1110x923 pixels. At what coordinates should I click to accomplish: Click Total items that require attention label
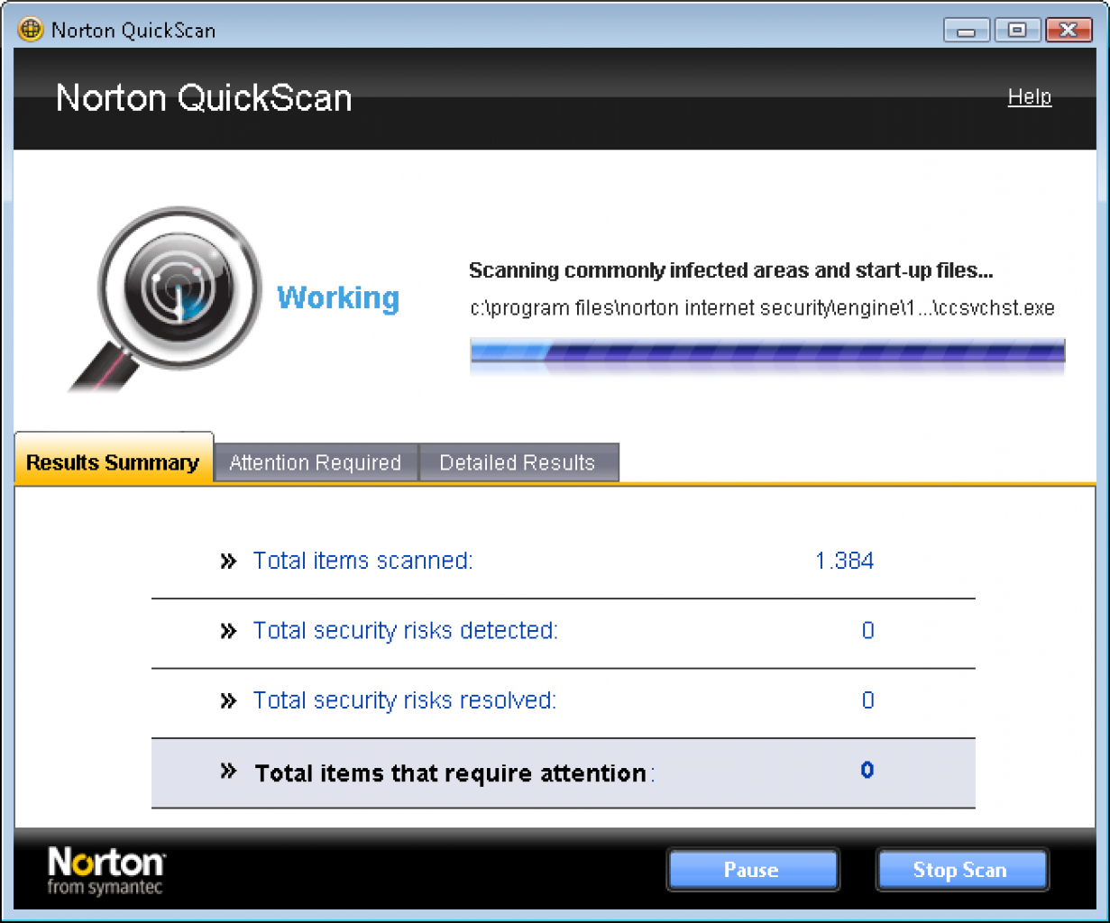coord(454,773)
